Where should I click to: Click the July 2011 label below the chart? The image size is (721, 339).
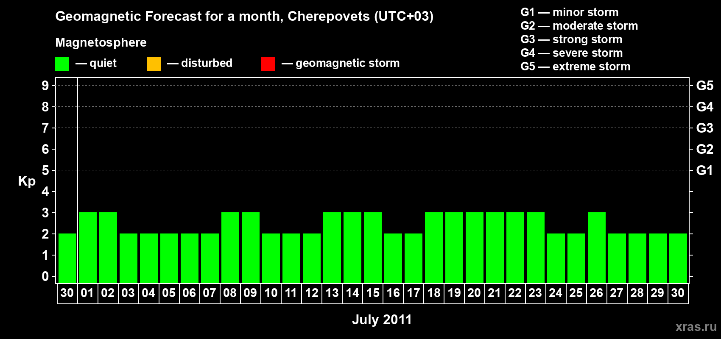[382, 320]
